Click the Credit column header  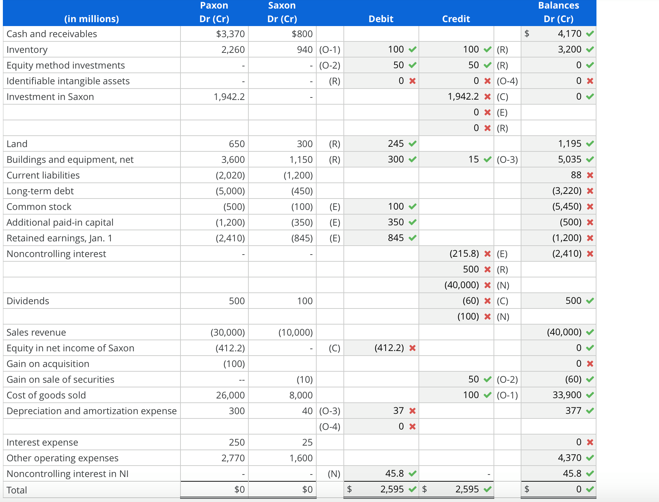click(x=456, y=19)
